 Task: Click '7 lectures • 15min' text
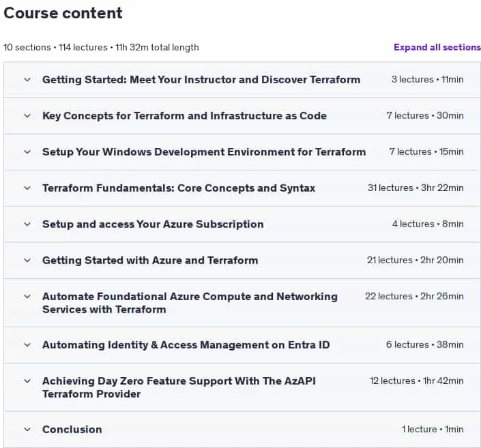pyautogui.click(x=426, y=152)
